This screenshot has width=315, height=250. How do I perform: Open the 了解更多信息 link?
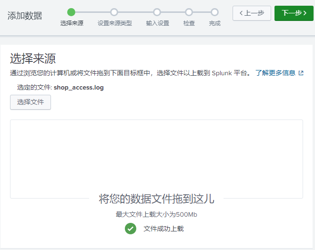click(x=275, y=73)
